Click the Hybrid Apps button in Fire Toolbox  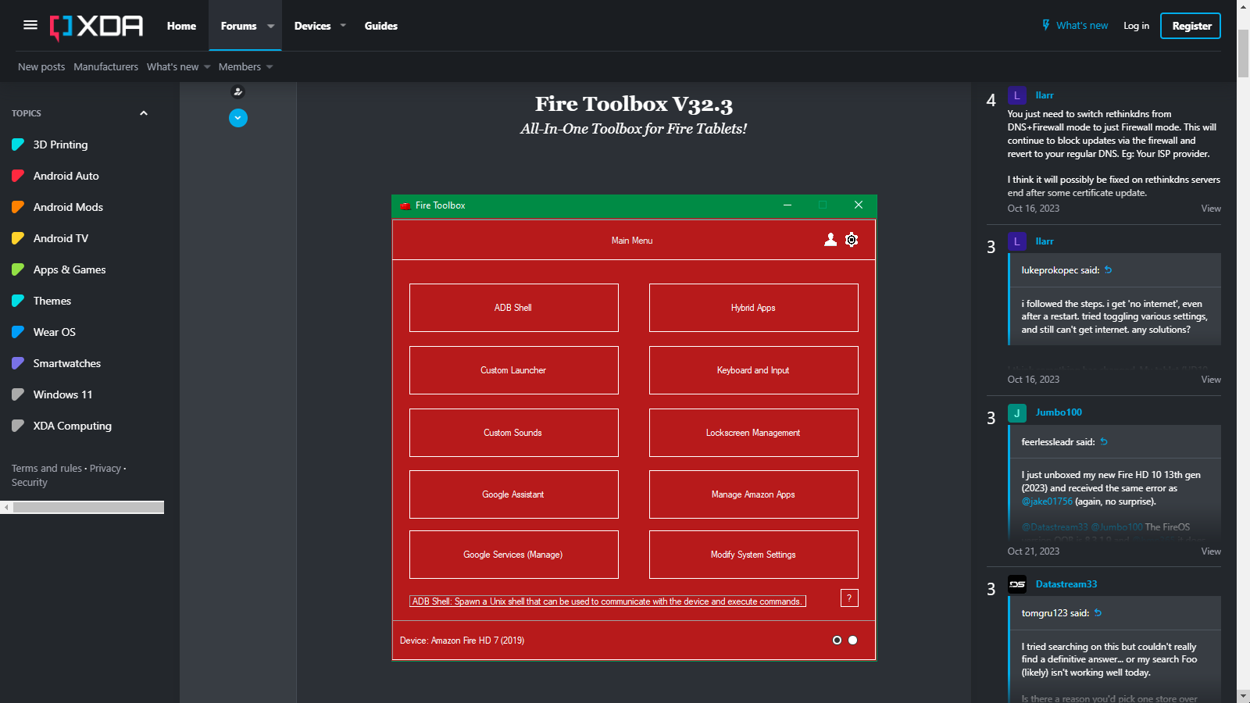[753, 308]
